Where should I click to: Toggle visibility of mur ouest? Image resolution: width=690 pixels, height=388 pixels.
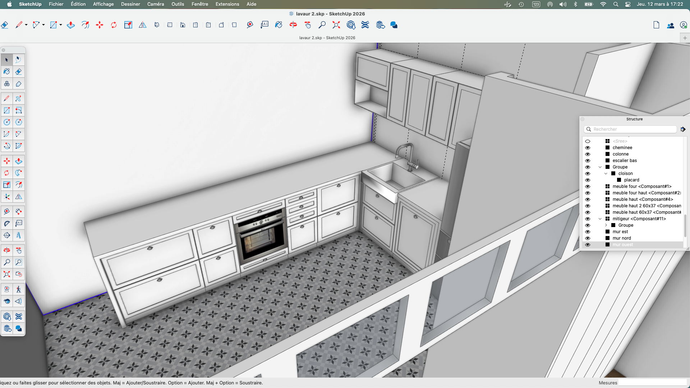[588, 245]
